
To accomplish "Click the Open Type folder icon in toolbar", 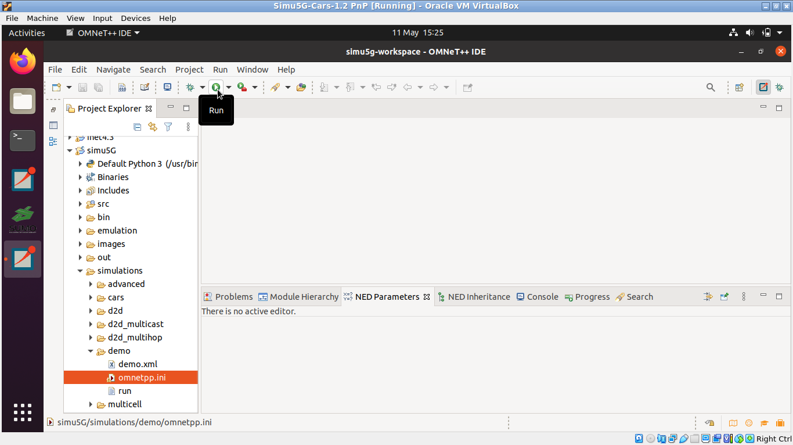I will [301, 87].
